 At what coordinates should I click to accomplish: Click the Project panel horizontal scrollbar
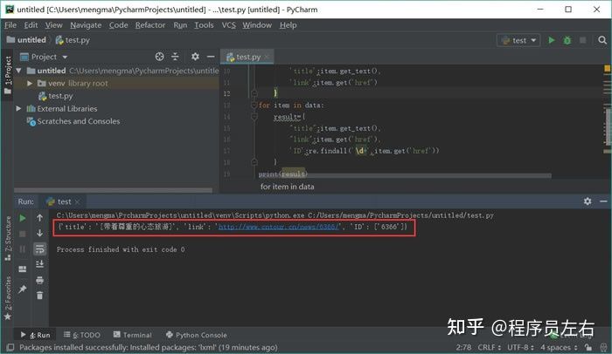pos(113,190)
